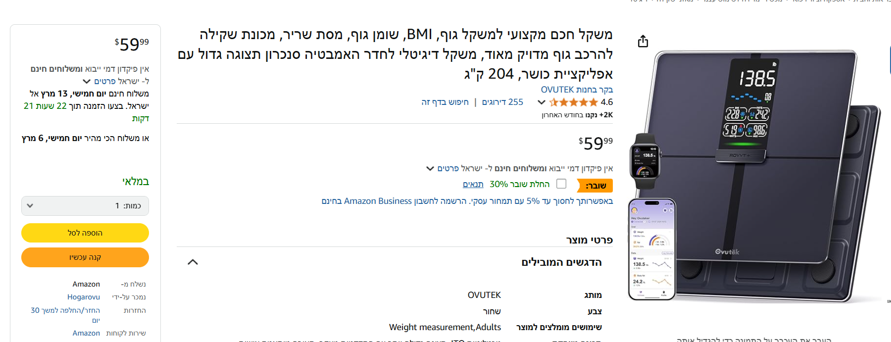Expand delivery details chevron under the main price
This screenshot has width=891, height=342.
[430, 169]
